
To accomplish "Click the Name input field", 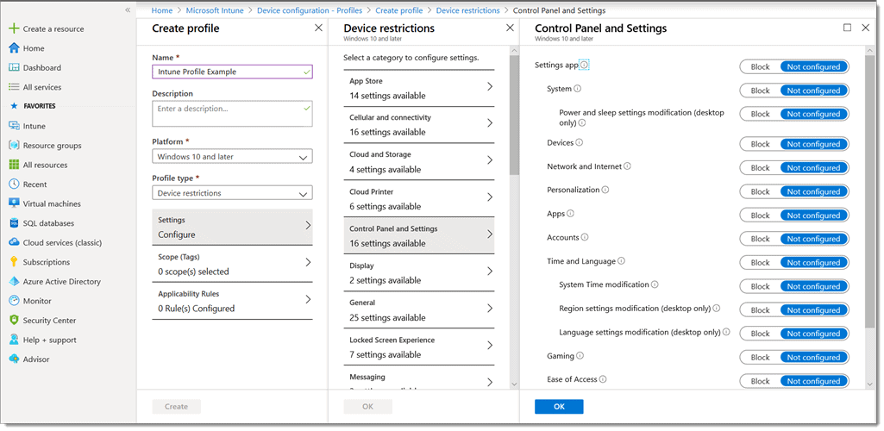I will (232, 72).
